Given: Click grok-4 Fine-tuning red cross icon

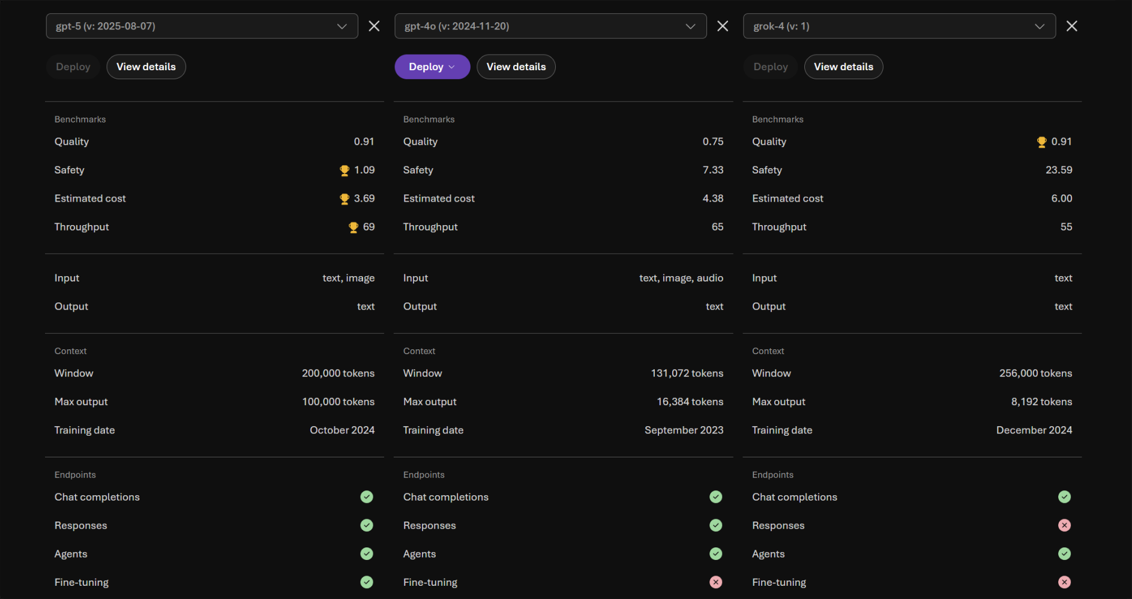Looking at the screenshot, I should 1065,582.
